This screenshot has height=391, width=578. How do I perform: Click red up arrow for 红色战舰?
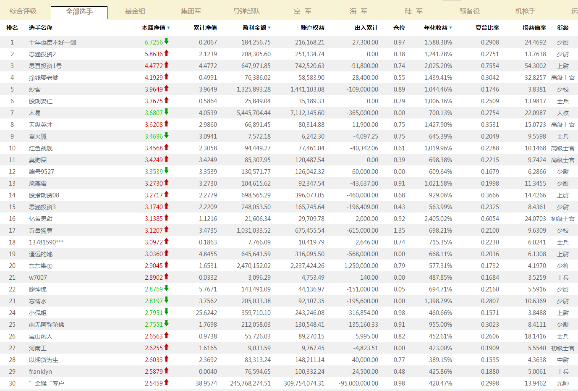click(x=167, y=147)
